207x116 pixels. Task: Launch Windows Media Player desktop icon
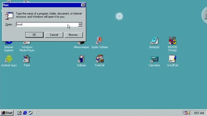point(27,46)
